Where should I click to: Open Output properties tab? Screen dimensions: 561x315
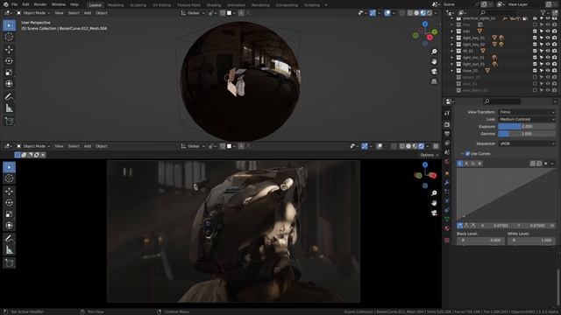tap(447, 134)
